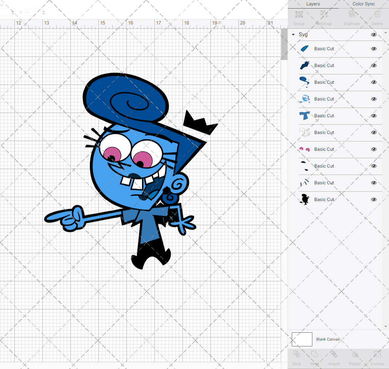Open Basic Cut dropdown for the pink eyes layer

pyautogui.click(x=324, y=149)
